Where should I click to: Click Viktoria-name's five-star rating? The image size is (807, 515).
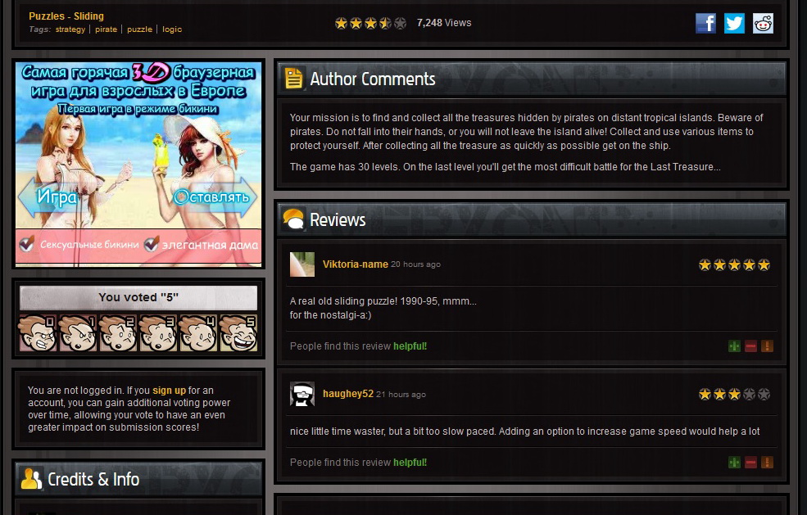pos(734,265)
